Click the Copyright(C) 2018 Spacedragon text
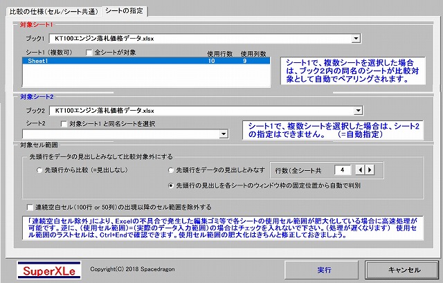Screen dimensions: 443x283 (132, 269)
